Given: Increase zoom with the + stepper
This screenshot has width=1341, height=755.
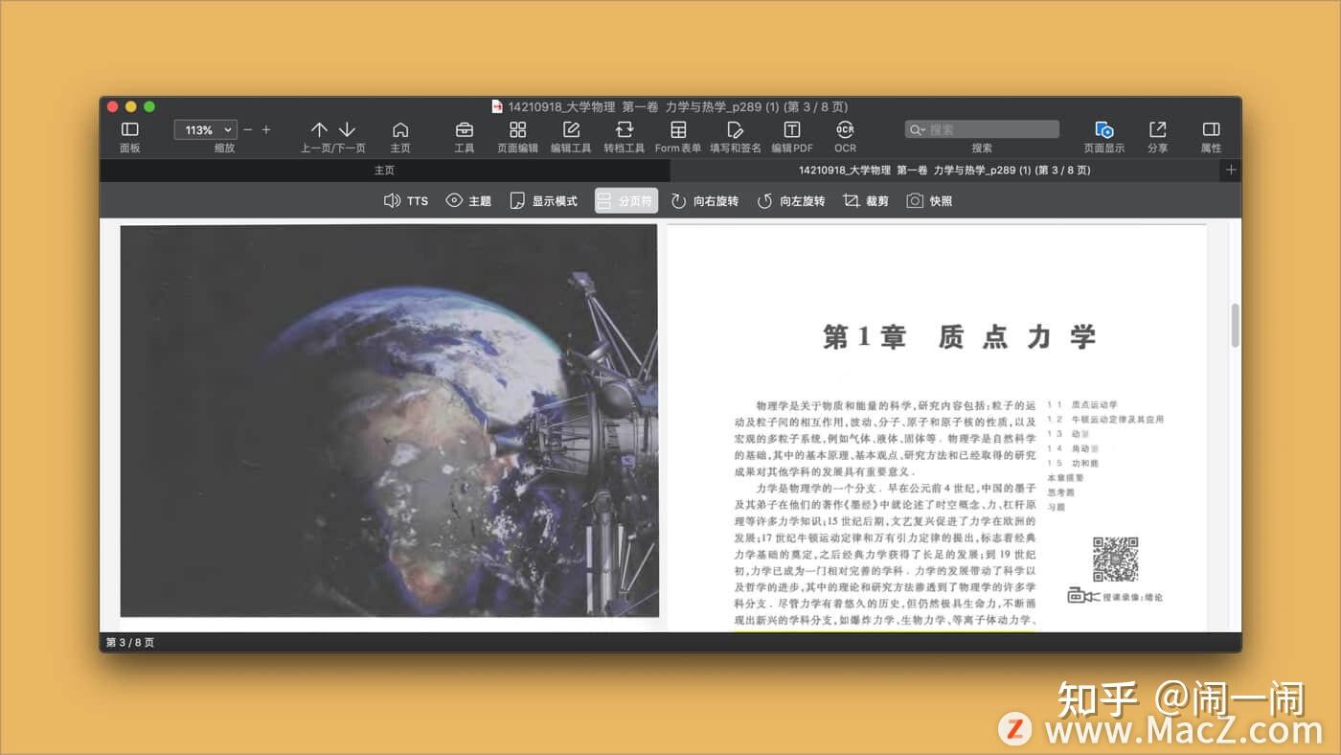Looking at the screenshot, I should (266, 128).
